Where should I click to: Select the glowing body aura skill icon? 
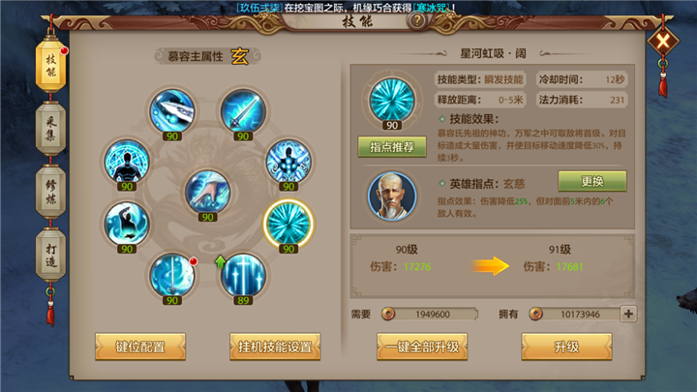(288, 161)
